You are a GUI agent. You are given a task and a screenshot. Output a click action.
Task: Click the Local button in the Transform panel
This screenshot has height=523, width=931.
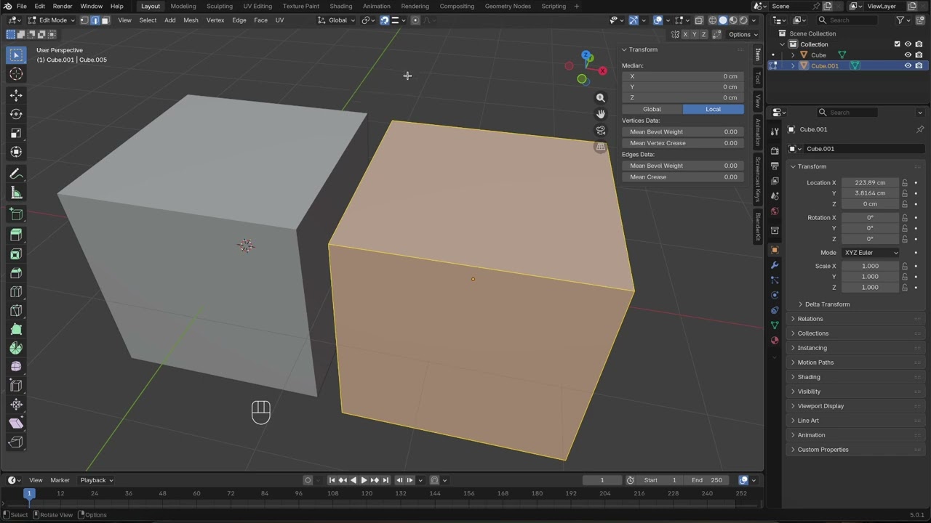(x=713, y=109)
